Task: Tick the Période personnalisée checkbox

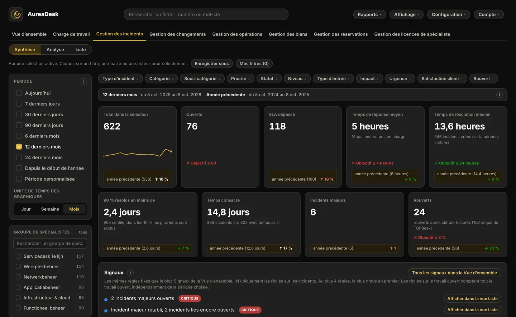Action: (19, 179)
